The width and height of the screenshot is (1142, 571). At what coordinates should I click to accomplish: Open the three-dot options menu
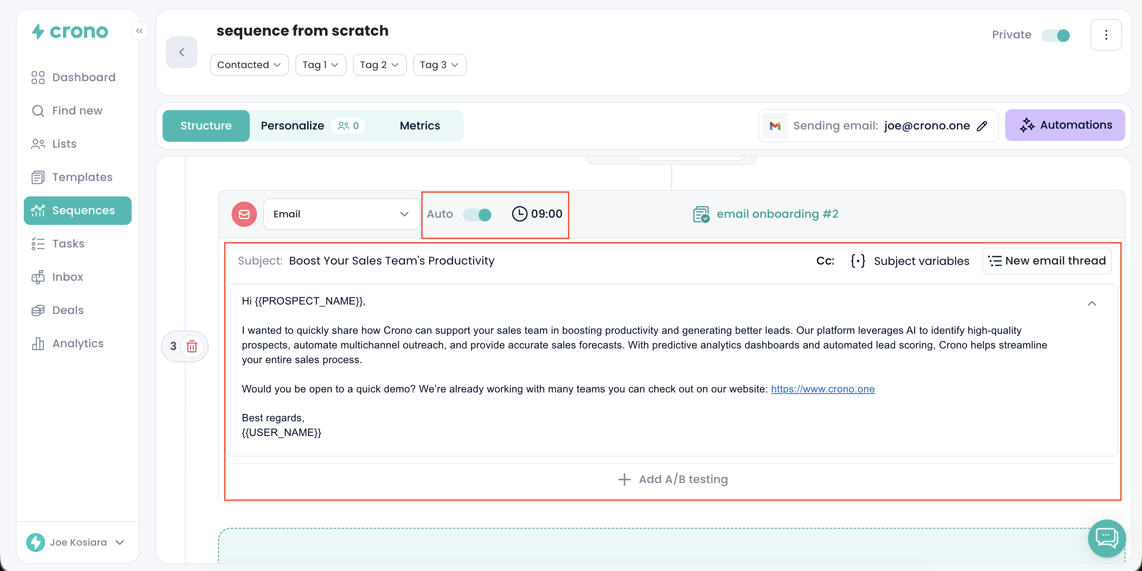coord(1106,35)
